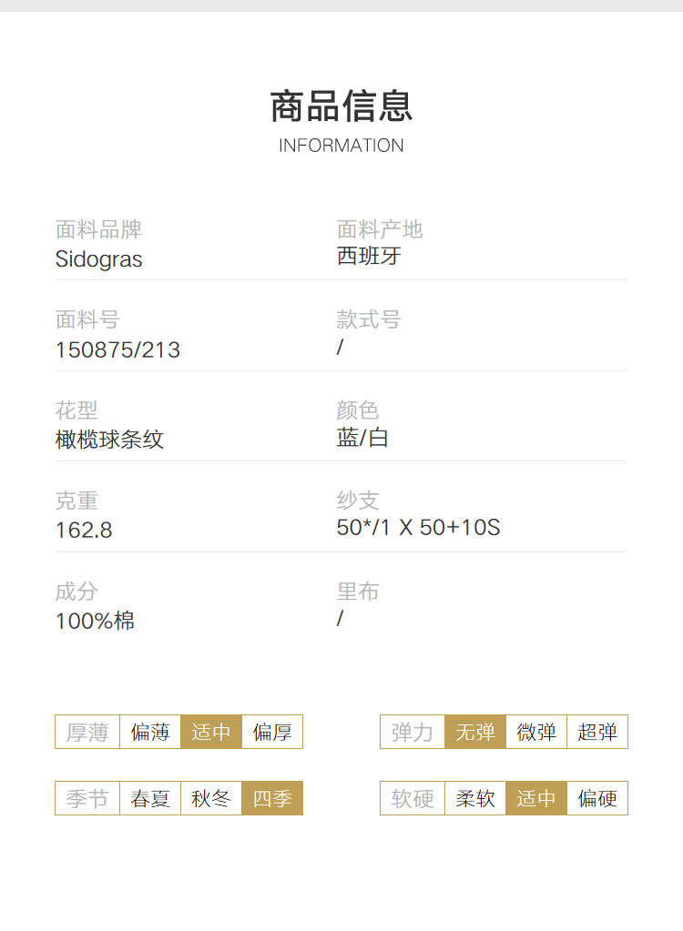Click the 弹力 category label

point(413,732)
